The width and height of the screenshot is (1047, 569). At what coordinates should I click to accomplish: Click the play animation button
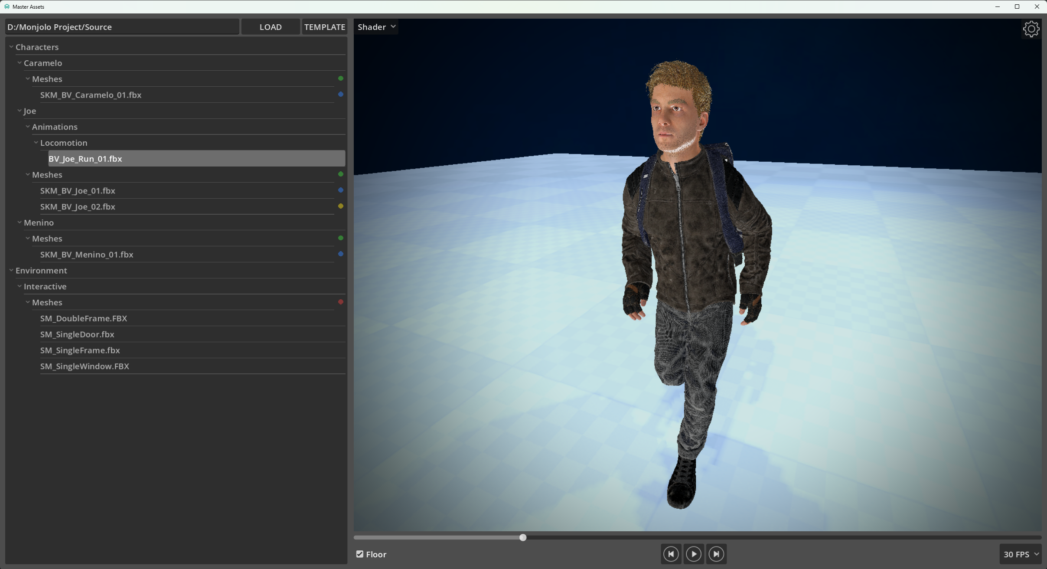coord(694,554)
